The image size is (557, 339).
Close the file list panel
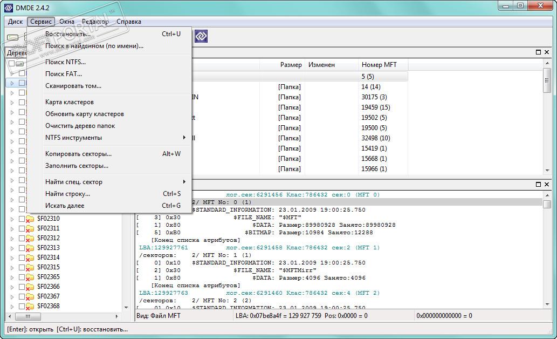point(547,52)
